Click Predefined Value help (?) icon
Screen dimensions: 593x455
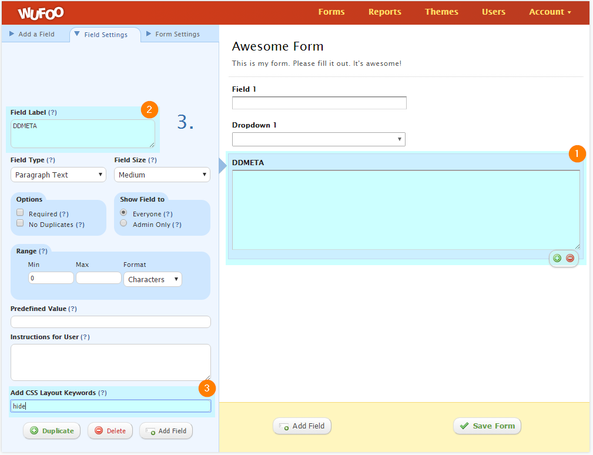73,309
